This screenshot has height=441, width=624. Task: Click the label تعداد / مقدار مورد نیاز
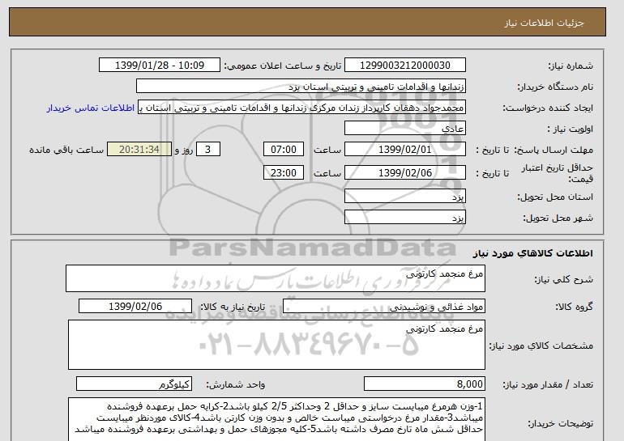[548, 384]
